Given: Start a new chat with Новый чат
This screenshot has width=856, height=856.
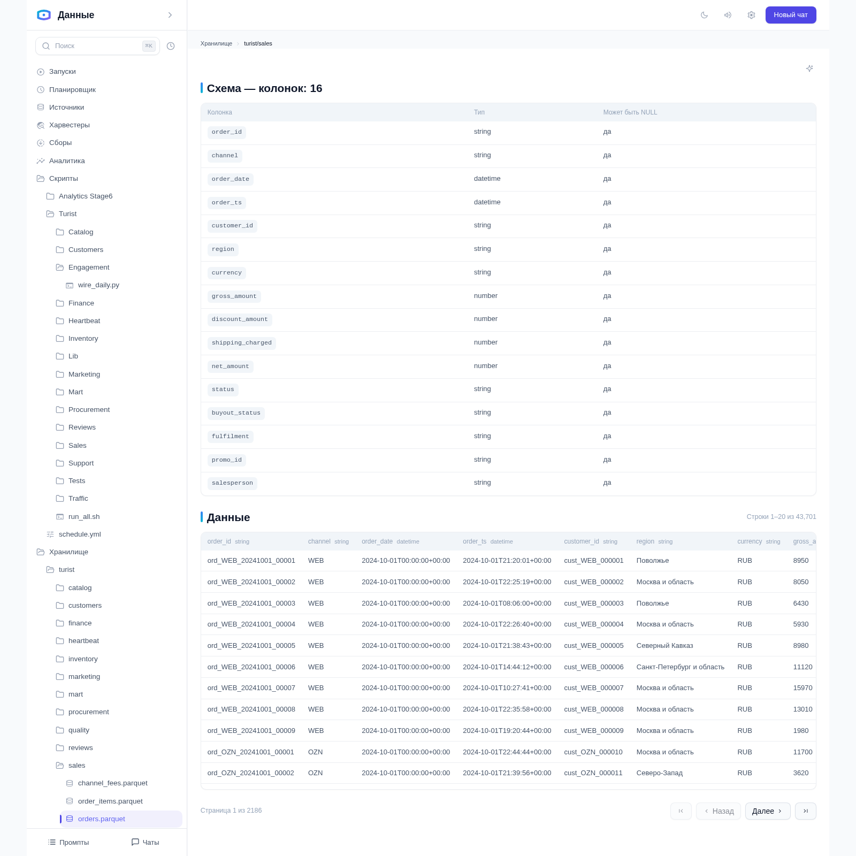Looking at the screenshot, I should pos(791,15).
